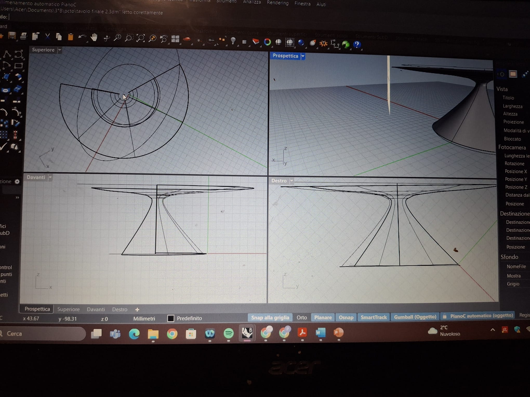530x397 pixels.
Task: Click the red car icon in toolbar
Action: click(x=187, y=39)
